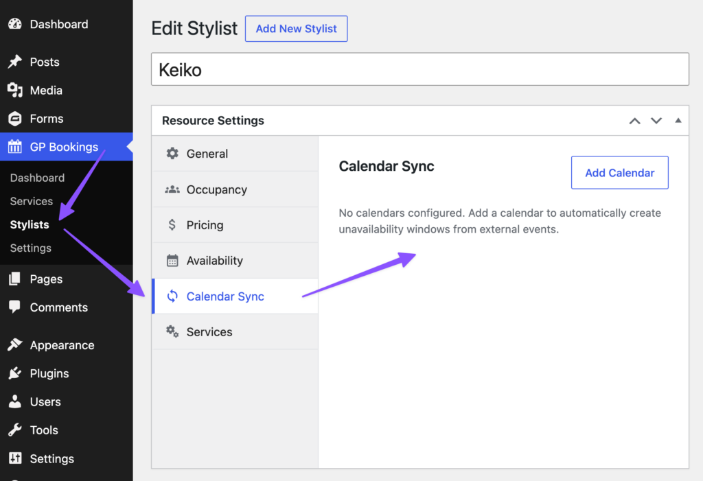Click the Pages icon in sidebar
Screen dimensions: 703x481
pyautogui.click(x=15, y=279)
